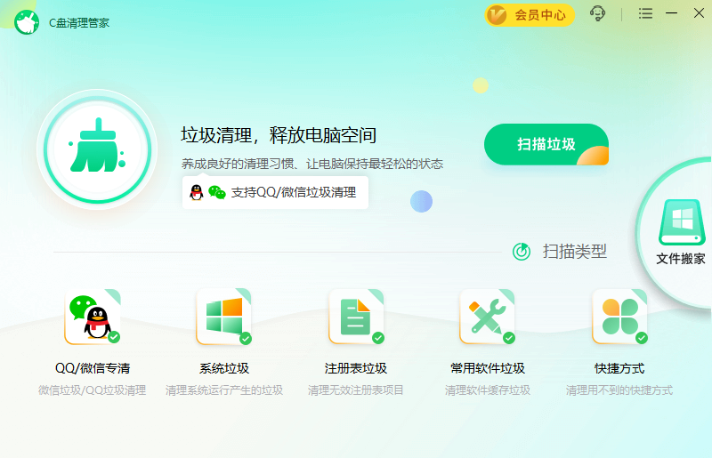
Task: Toggle the 注册表垃圾 green checkmark
Action: (377, 338)
